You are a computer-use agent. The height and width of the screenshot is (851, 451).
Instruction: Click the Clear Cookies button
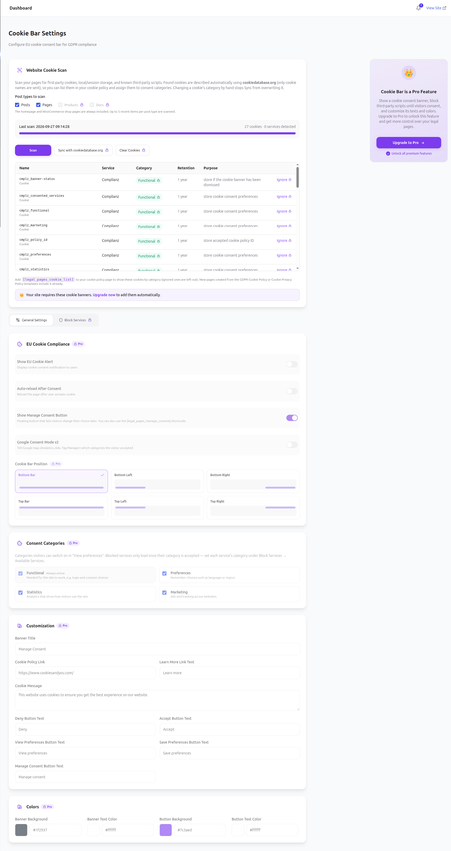pos(132,150)
